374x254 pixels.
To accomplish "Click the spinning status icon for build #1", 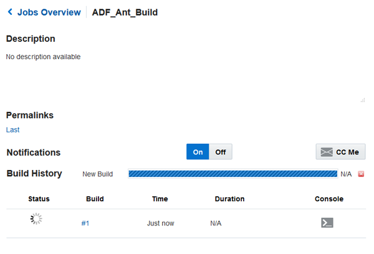I will (x=36, y=219).
